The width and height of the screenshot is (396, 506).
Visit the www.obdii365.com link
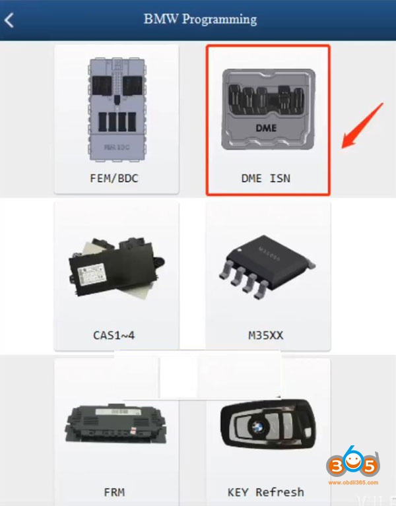pyautogui.click(x=353, y=483)
